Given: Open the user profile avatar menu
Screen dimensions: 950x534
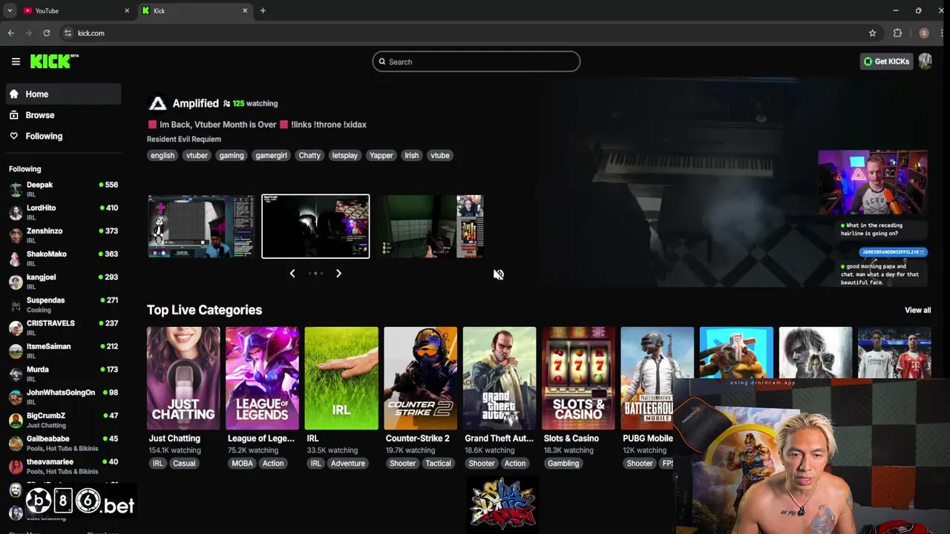Looking at the screenshot, I should pyautogui.click(x=925, y=62).
